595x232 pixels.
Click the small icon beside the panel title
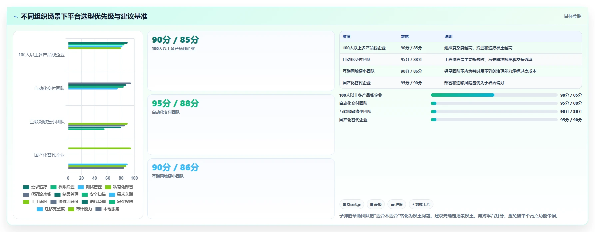click(16, 17)
